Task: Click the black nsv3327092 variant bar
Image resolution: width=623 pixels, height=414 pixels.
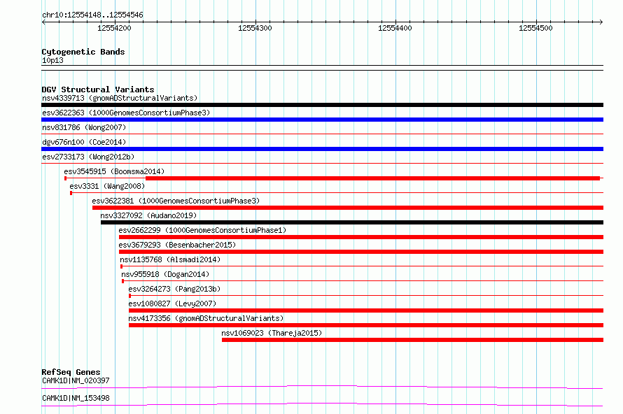Action: [x=352, y=222]
